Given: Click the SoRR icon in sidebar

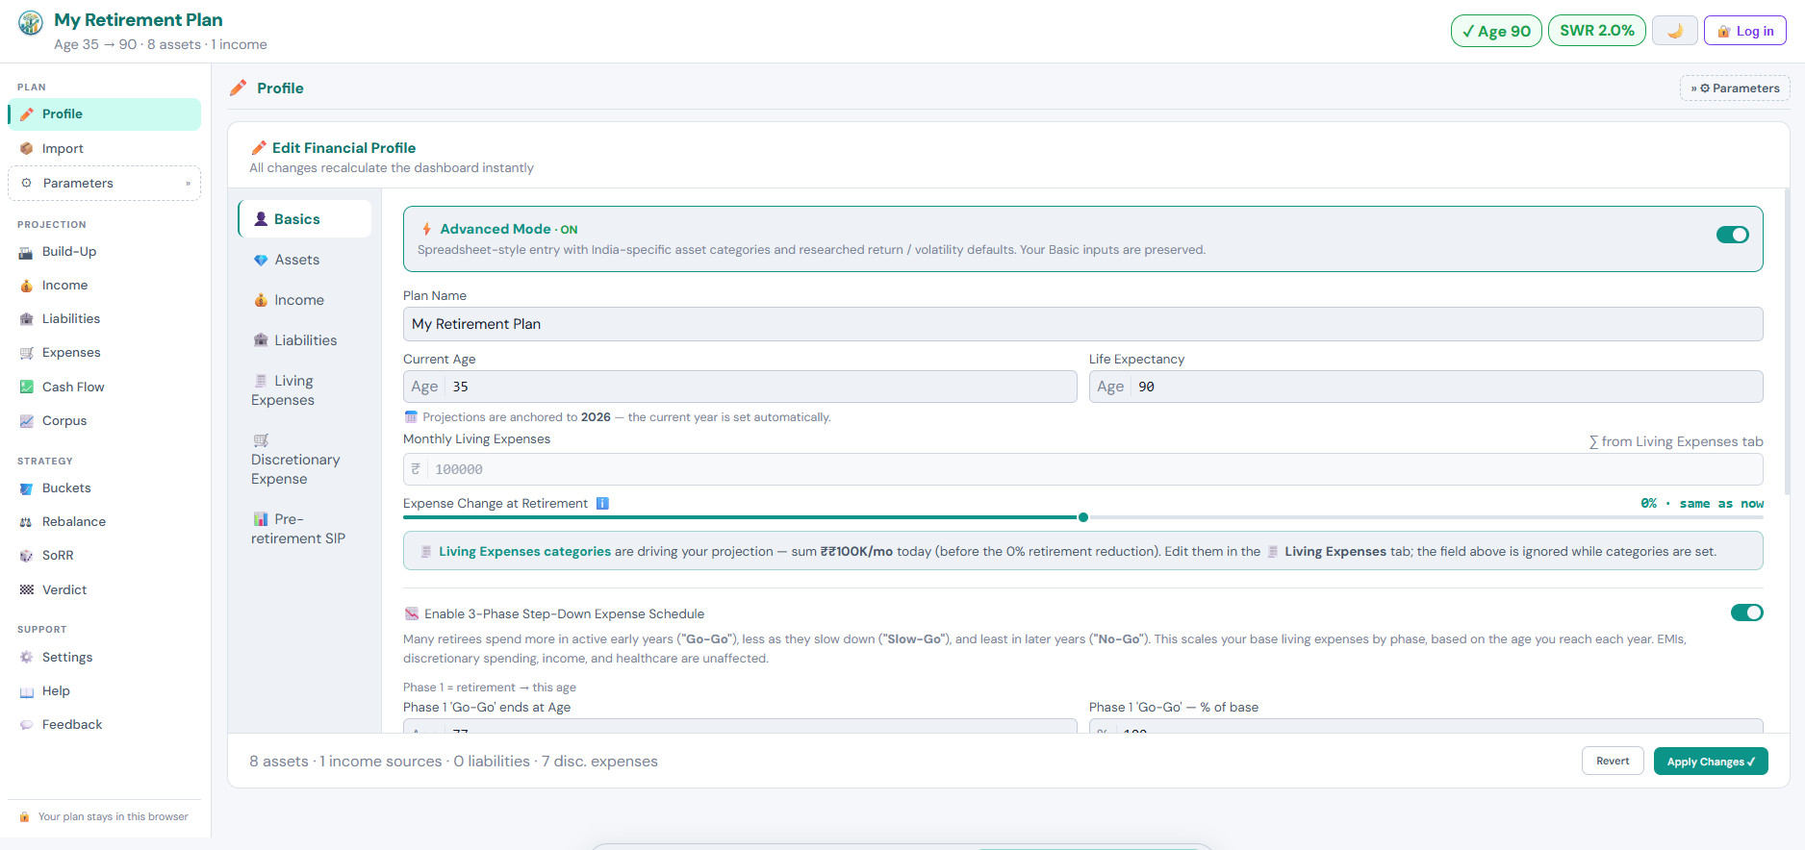Looking at the screenshot, I should tap(27, 556).
